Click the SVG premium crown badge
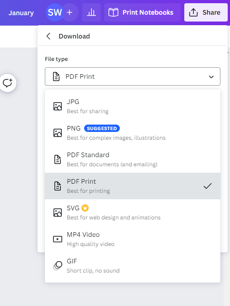Screen dimensions: 230x306 coord(85,208)
